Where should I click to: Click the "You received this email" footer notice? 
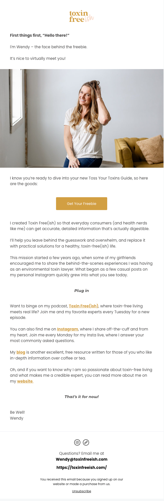point(82,481)
